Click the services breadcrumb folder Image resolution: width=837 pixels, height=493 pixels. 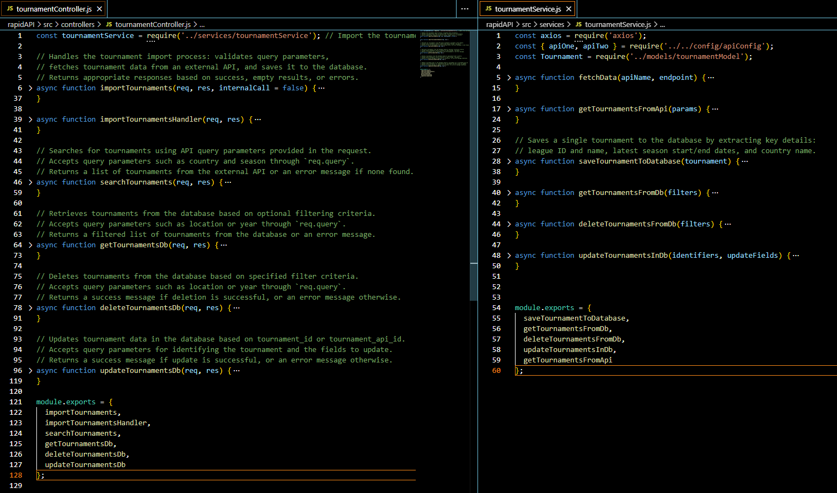551,24
